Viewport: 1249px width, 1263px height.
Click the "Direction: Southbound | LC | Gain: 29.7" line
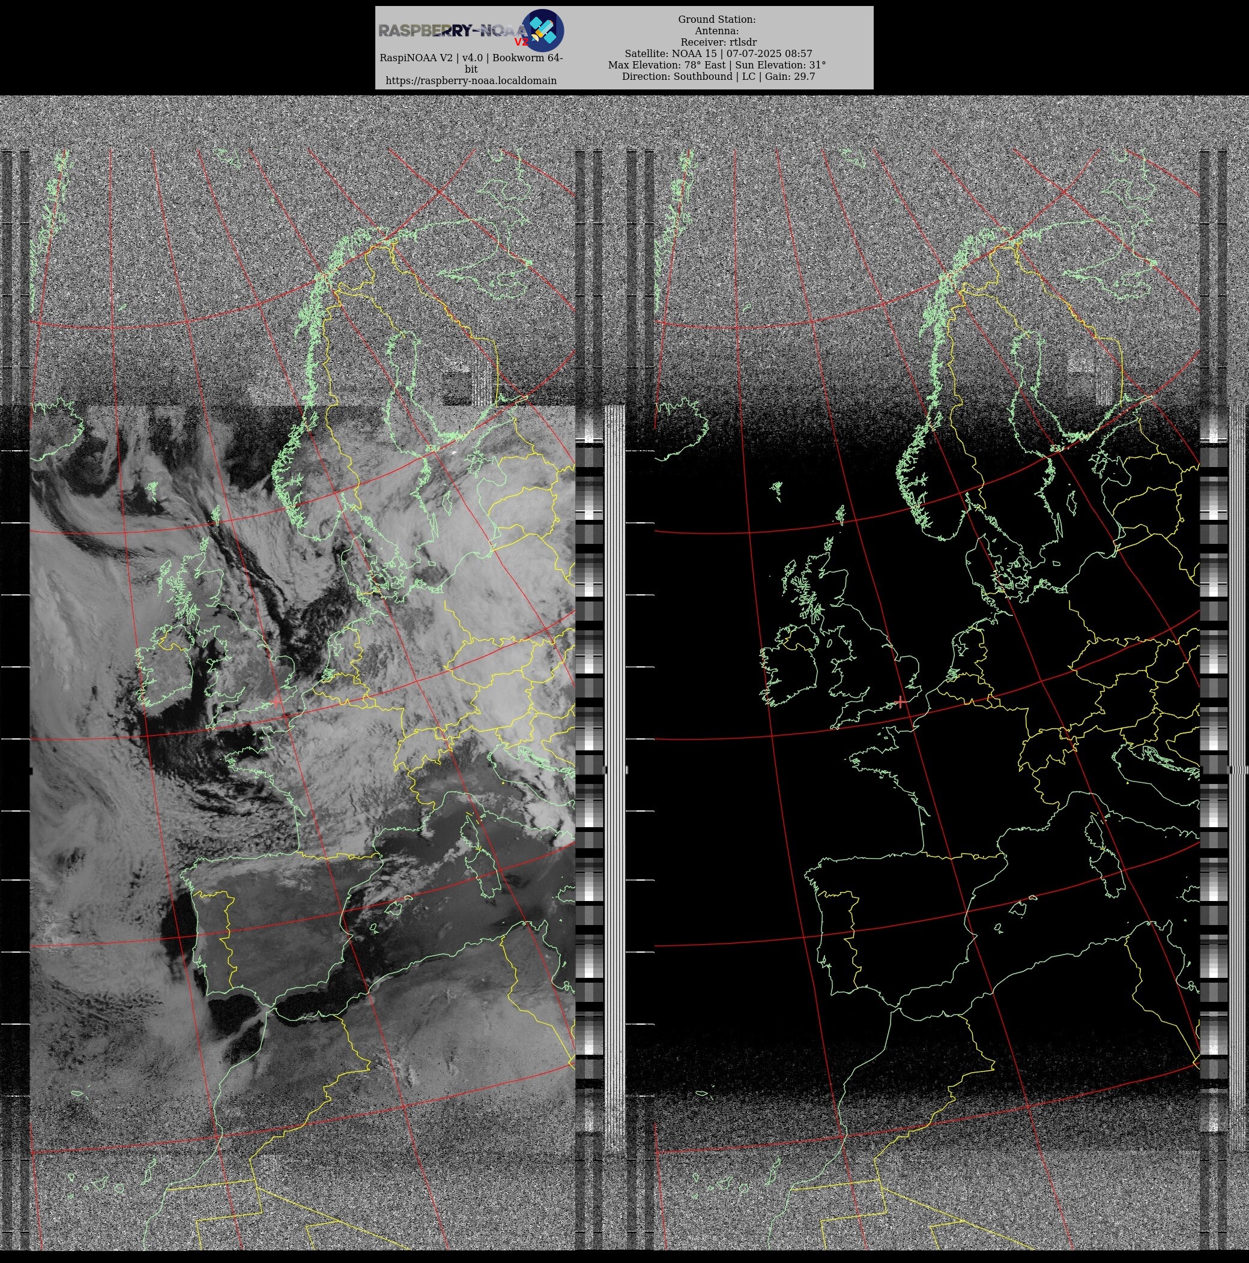coord(718,76)
